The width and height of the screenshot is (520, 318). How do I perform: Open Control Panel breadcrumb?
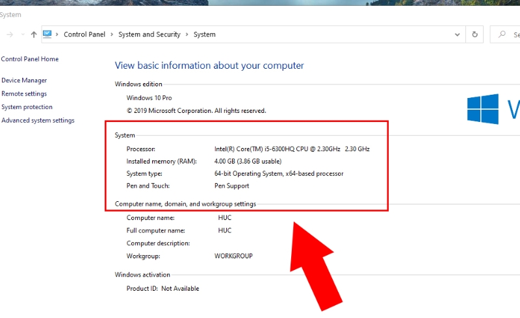click(x=84, y=34)
